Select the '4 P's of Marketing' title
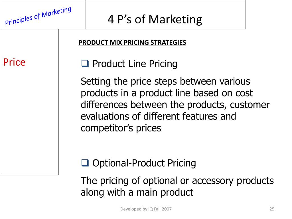This screenshot has height=219, width=292. [155, 19]
